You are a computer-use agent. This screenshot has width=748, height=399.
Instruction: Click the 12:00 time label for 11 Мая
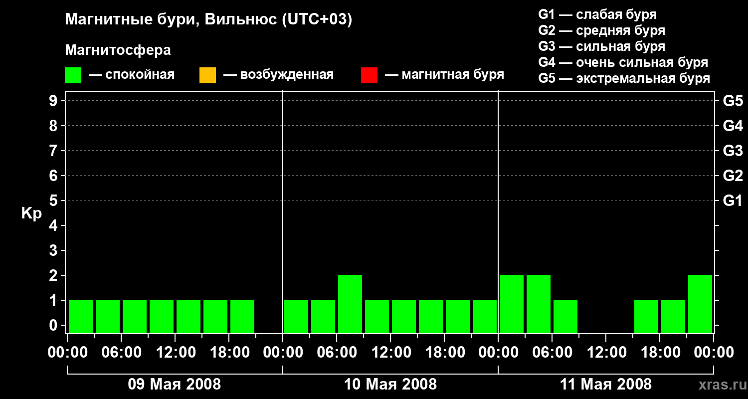pos(606,353)
